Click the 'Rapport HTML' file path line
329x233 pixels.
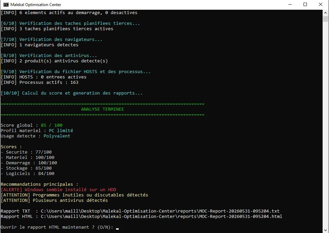pos(142,217)
